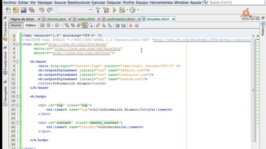Screen dimensions: 266x149
Task: Show the opened documents list dropdown
Action: pyautogui.click(x=252, y=18)
